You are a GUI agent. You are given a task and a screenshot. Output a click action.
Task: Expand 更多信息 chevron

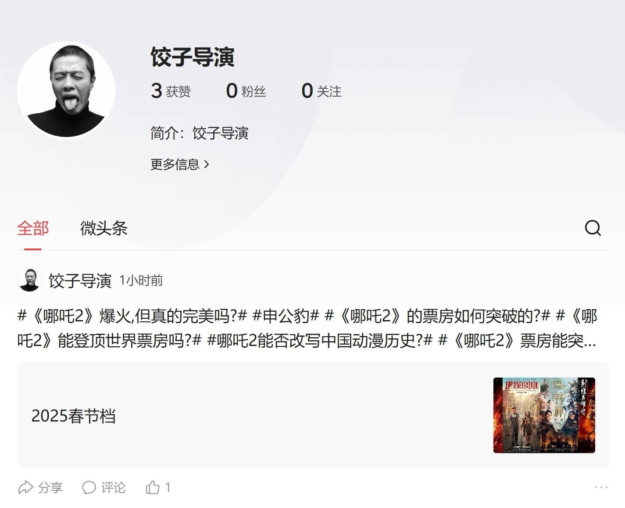[x=180, y=164]
